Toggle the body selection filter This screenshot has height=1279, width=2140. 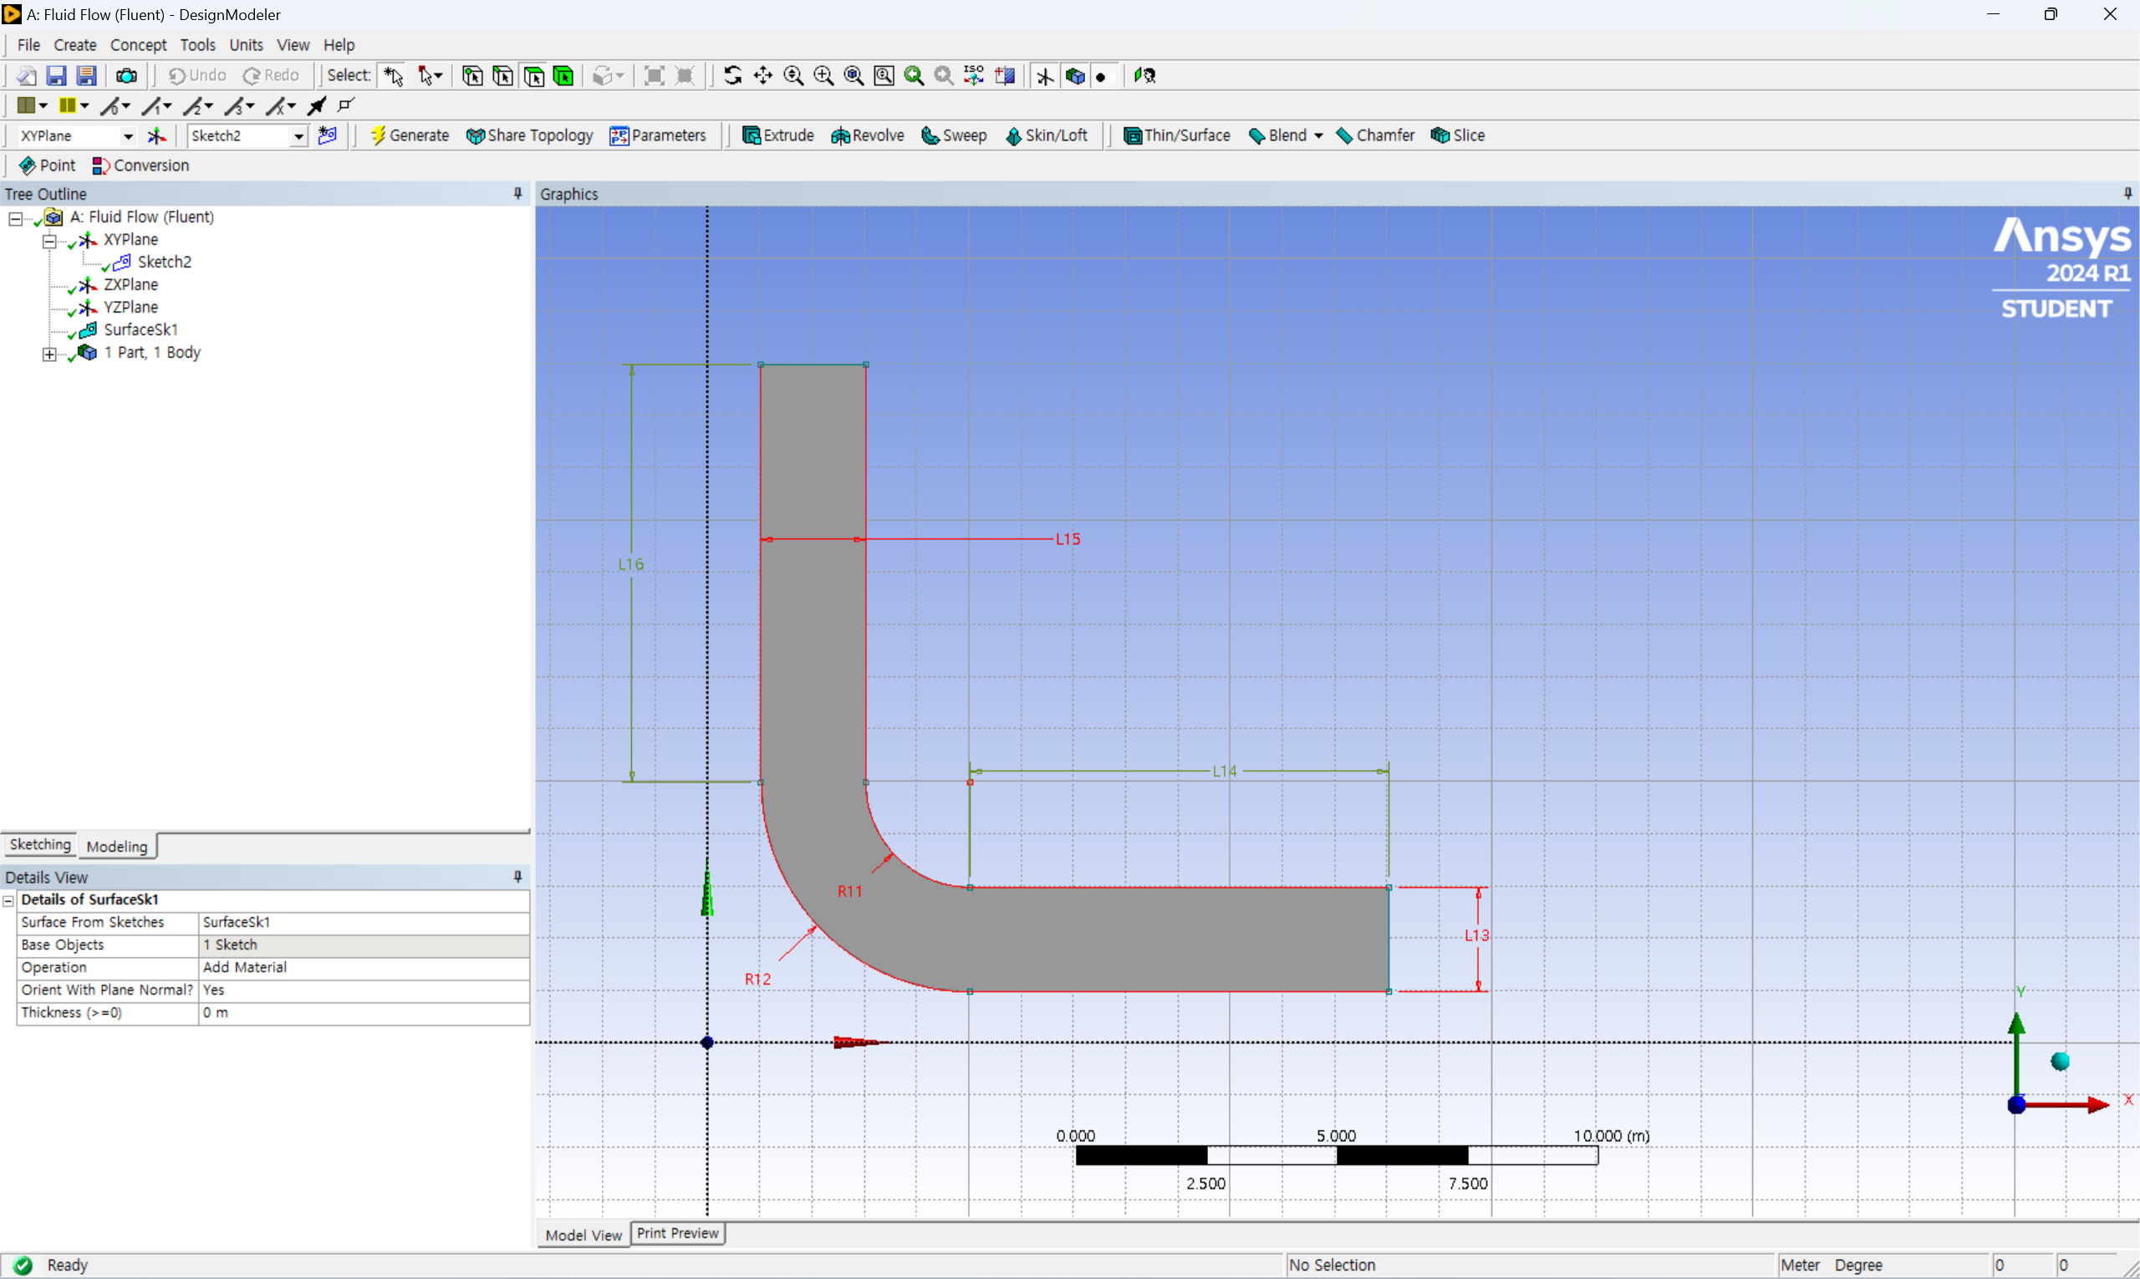coord(564,76)
